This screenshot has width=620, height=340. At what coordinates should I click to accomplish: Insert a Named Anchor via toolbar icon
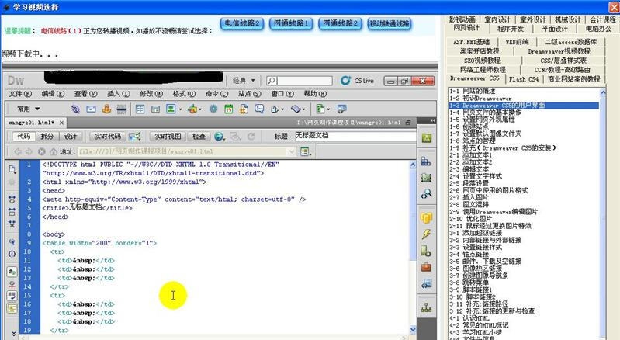pyautogui.click(x=106, y=109)
